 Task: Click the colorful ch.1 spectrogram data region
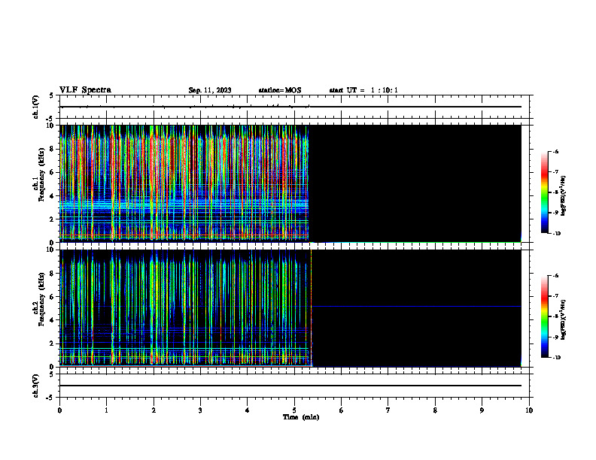(x=184, y=183)
